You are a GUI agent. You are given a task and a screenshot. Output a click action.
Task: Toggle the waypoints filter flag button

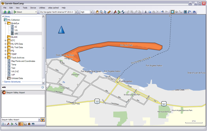pyautogui.click(x=8, y=124)
